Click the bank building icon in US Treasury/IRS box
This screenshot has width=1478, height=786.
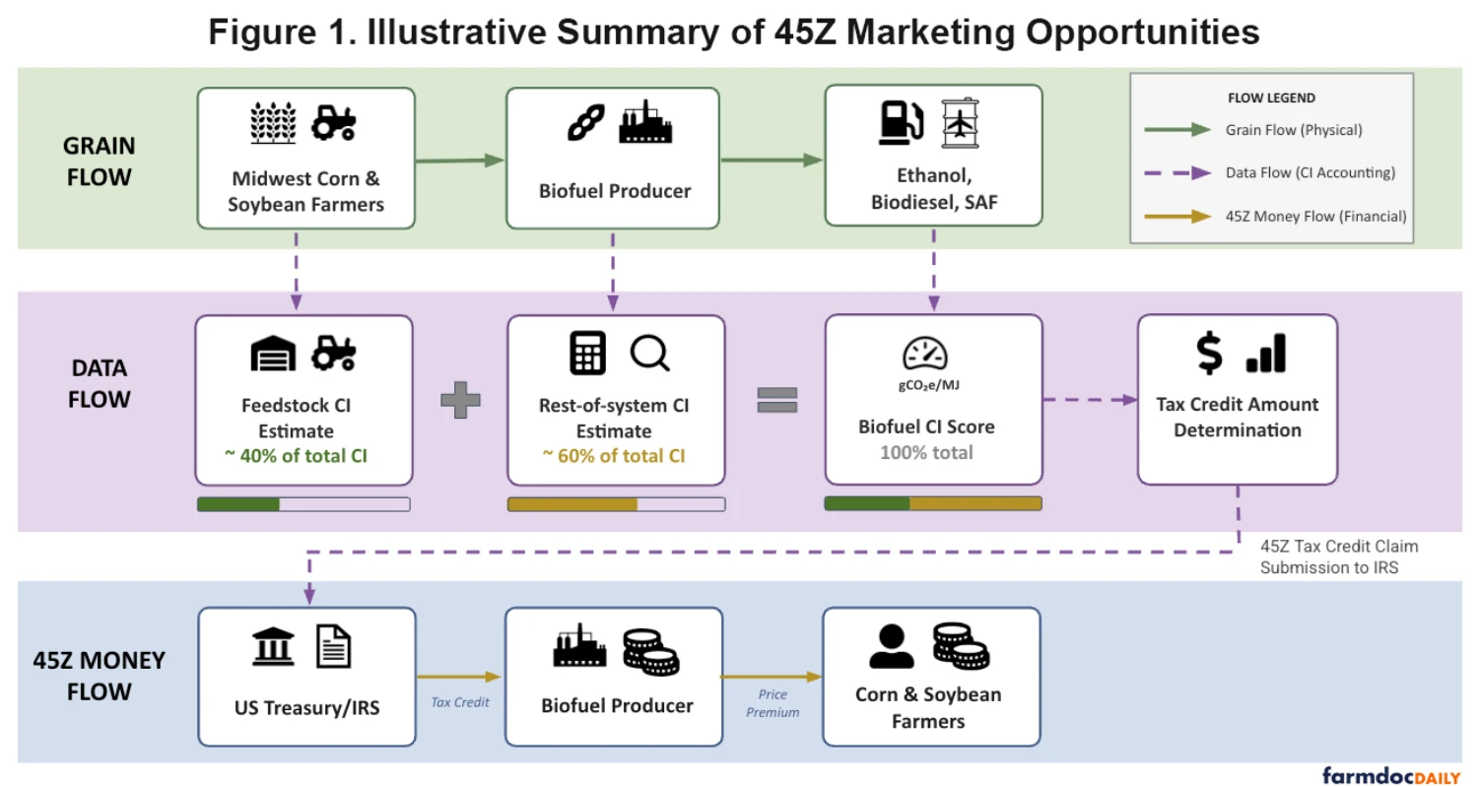[272, 646]
